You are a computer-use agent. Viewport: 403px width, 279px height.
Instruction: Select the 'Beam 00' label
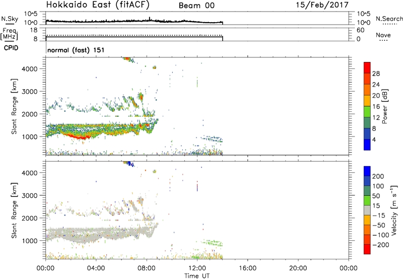pos(196,6)
